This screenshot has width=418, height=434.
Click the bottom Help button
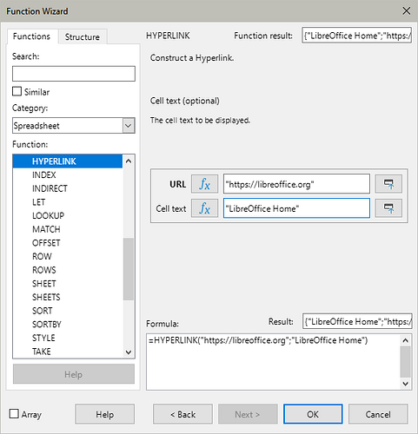click(104, 414)
